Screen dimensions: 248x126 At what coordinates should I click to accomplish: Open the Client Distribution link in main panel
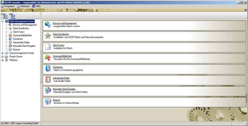coord(61,34)
